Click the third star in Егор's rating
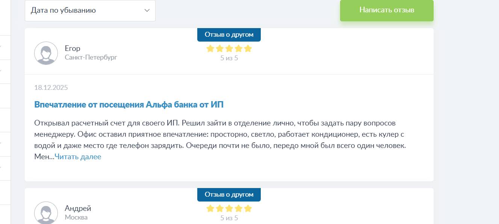The image size is (499, 224). [x=229, y=49]
